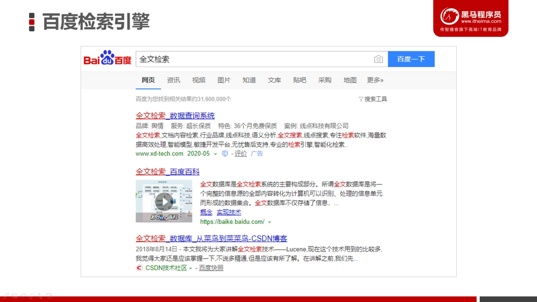Click the date 2018年8月14日
The width and height of the screenshot is (537, 302).
pyautogui.click(x=157, y=249)
